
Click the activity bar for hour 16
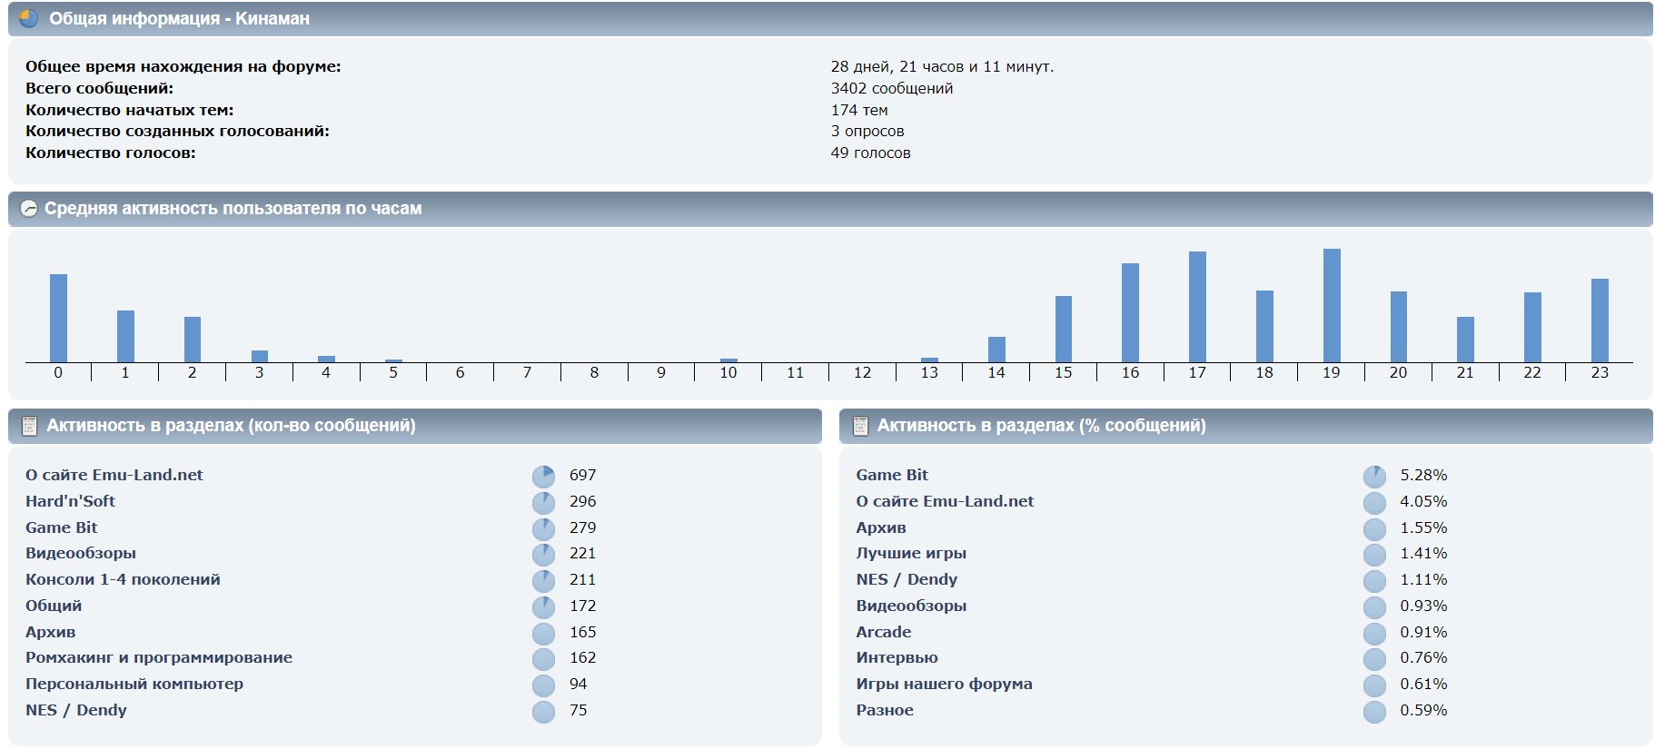click(1130, 312)
